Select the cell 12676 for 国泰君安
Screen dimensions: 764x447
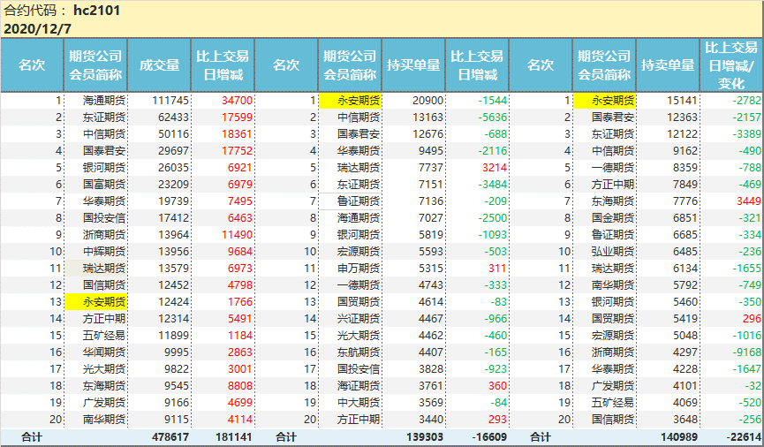point(427,134)
